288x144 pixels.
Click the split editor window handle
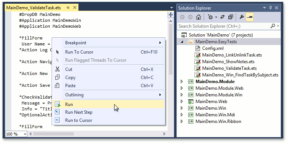point(171,15)
